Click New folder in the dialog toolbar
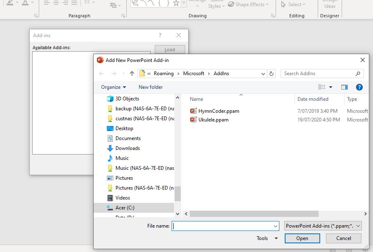This screenshot has width=373, height=252. click(x=151, y=87)
